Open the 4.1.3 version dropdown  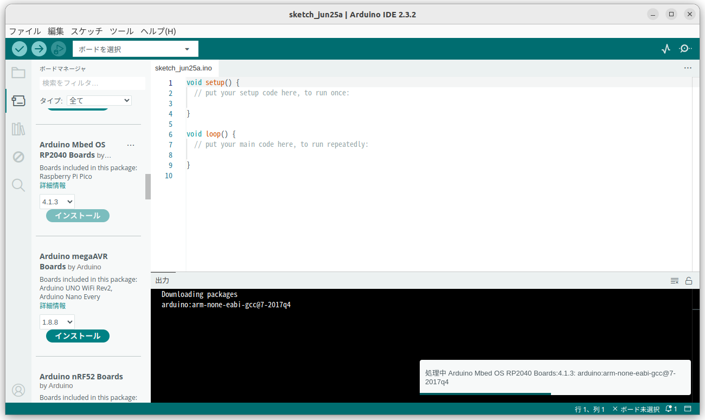[x=56, y=201]
